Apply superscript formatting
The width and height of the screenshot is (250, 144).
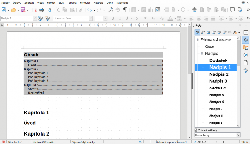146,18
